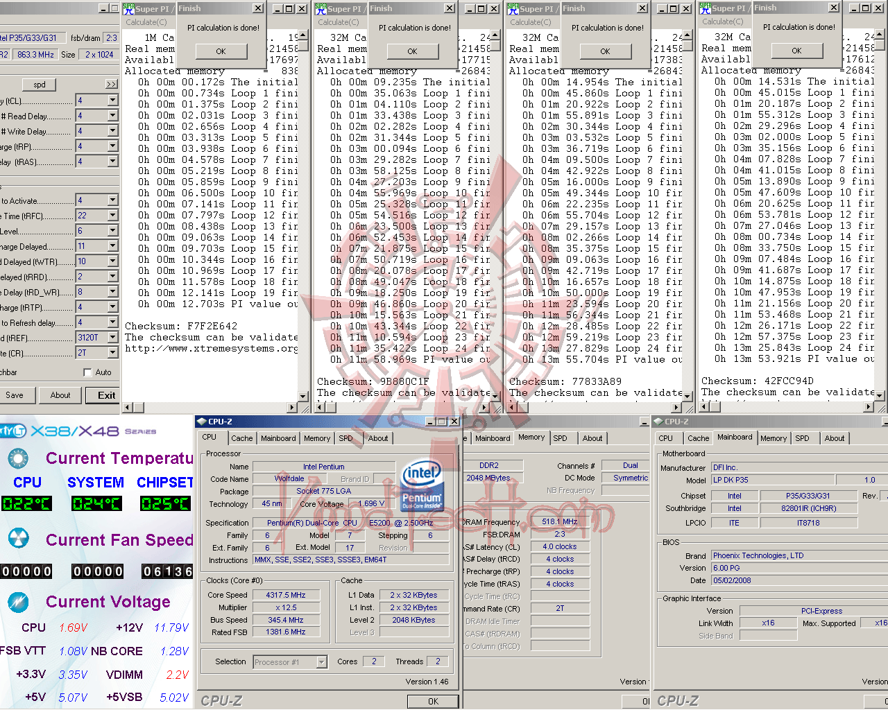The image size is (888, 710).
Task: Click the DRAM Frequency value 518.1 MHz
Action: click(x=560, y=521)
